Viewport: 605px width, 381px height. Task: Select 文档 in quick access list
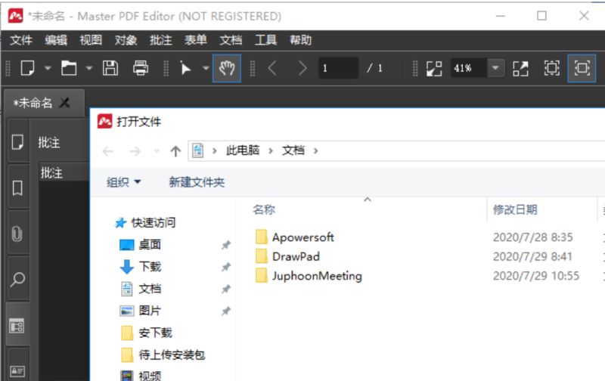tap(150, 289)
